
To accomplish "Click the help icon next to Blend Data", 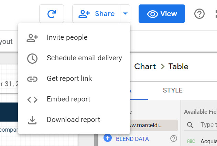I will tap(174, 138).
